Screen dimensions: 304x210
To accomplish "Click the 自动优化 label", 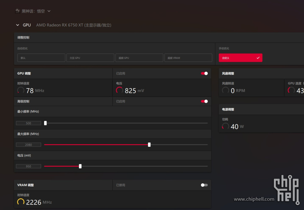I will tap(22, 48).
